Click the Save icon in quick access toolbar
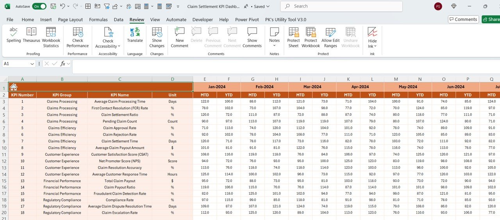500x220 pixels. pyautogui.click(x=53, y=6)
